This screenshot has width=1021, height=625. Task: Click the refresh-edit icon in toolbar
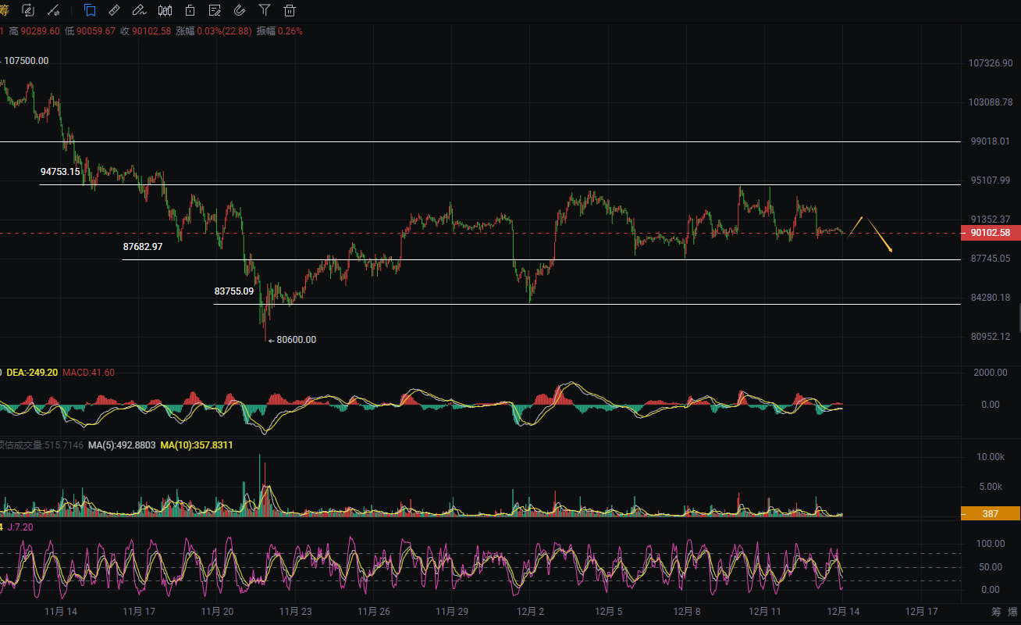[x=28, y=10]
